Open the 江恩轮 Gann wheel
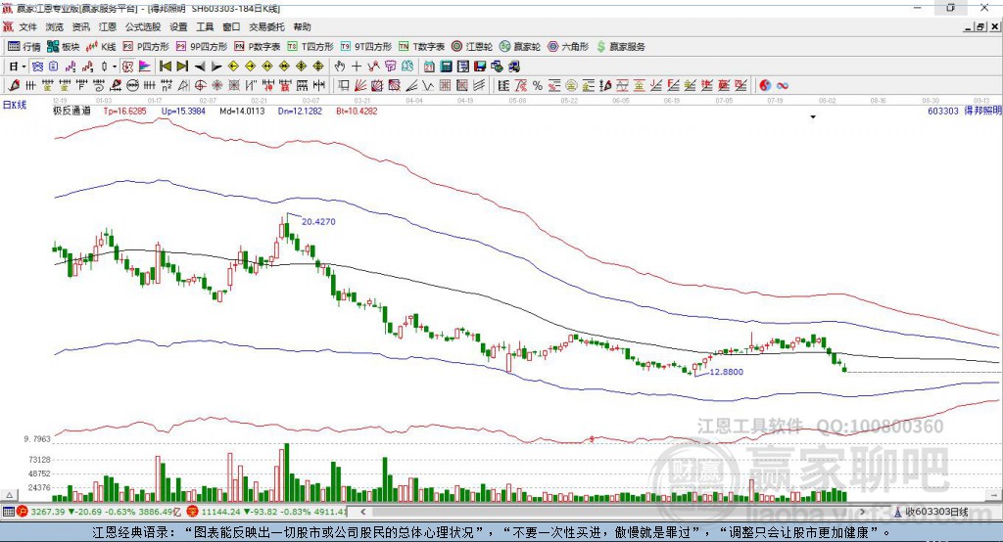This screenshot has width=1003, height=542. pos(472,47)
